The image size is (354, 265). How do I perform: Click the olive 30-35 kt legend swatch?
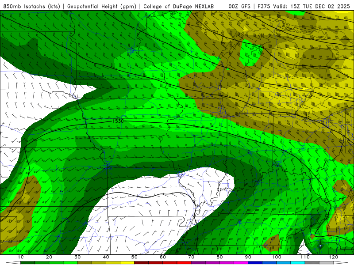point(85,263)
